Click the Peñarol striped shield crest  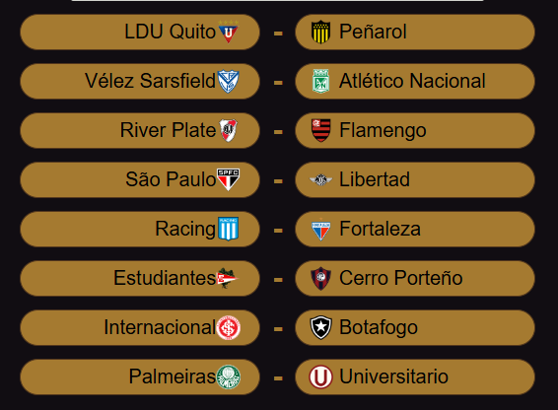point(320,32)
